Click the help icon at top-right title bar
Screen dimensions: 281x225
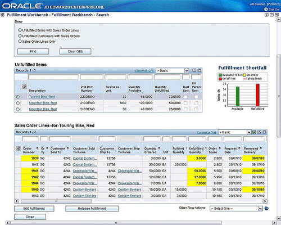271,15
